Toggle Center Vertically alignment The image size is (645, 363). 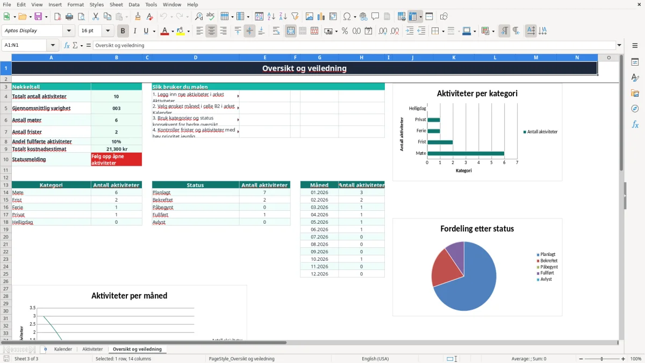click(x=249, y=31)
